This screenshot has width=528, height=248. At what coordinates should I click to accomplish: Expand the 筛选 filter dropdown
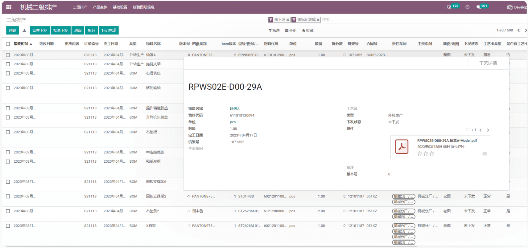[x=274, y=30]
